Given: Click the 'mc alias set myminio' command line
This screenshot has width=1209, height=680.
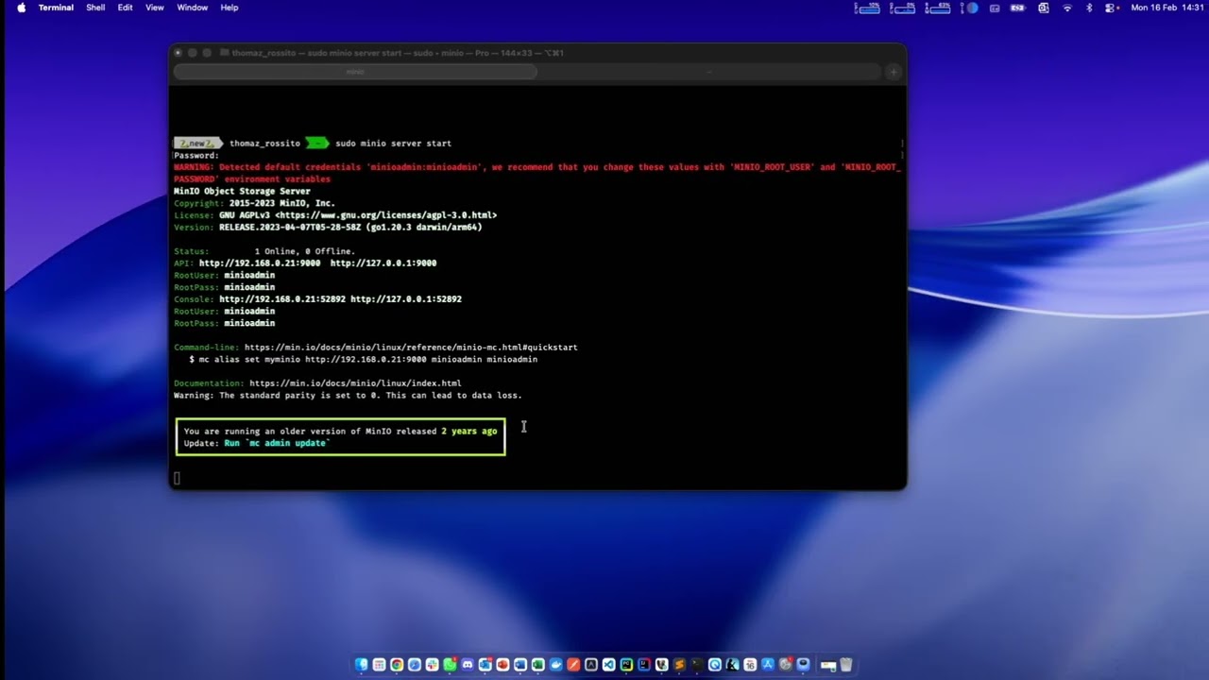Looking at the screenshot, I should (363, 359).
